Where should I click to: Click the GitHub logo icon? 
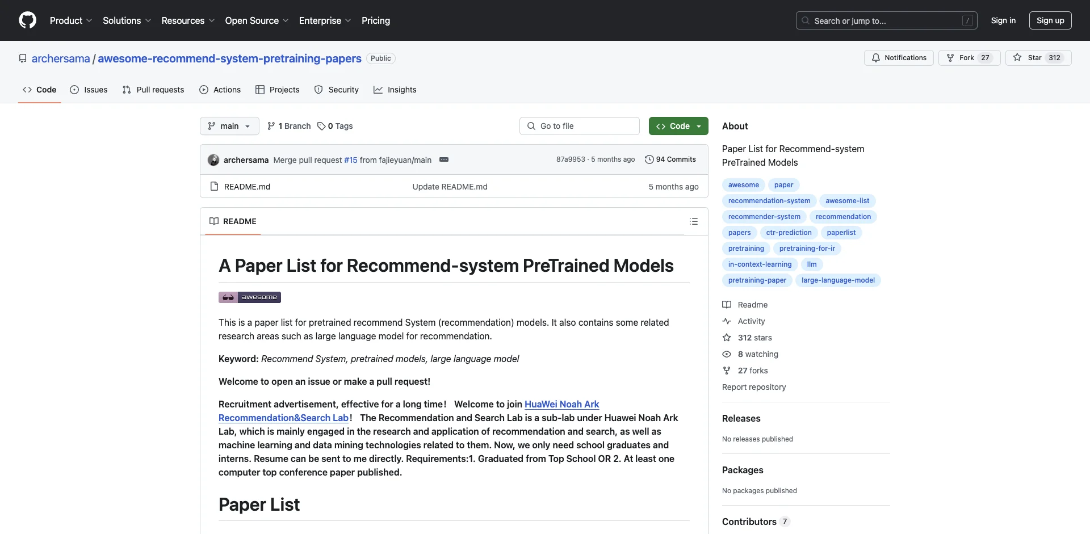[27, 20]
